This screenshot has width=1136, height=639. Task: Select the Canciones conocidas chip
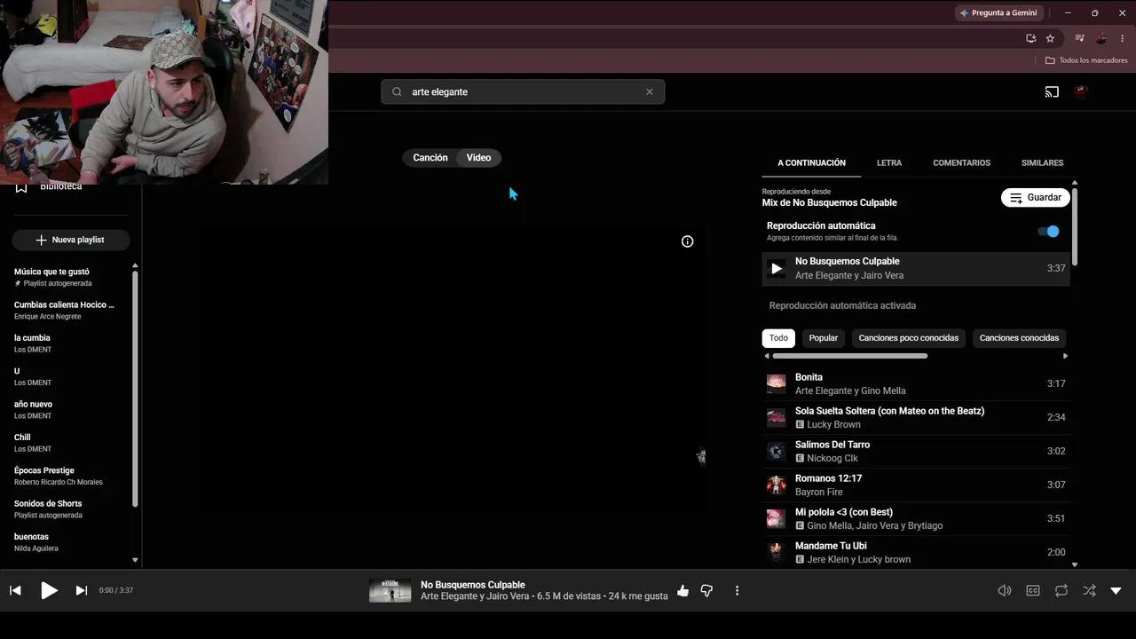[x=1019, y=338]
